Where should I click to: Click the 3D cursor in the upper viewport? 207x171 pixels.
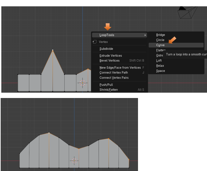pyautogui.click(x=82, y=83)
